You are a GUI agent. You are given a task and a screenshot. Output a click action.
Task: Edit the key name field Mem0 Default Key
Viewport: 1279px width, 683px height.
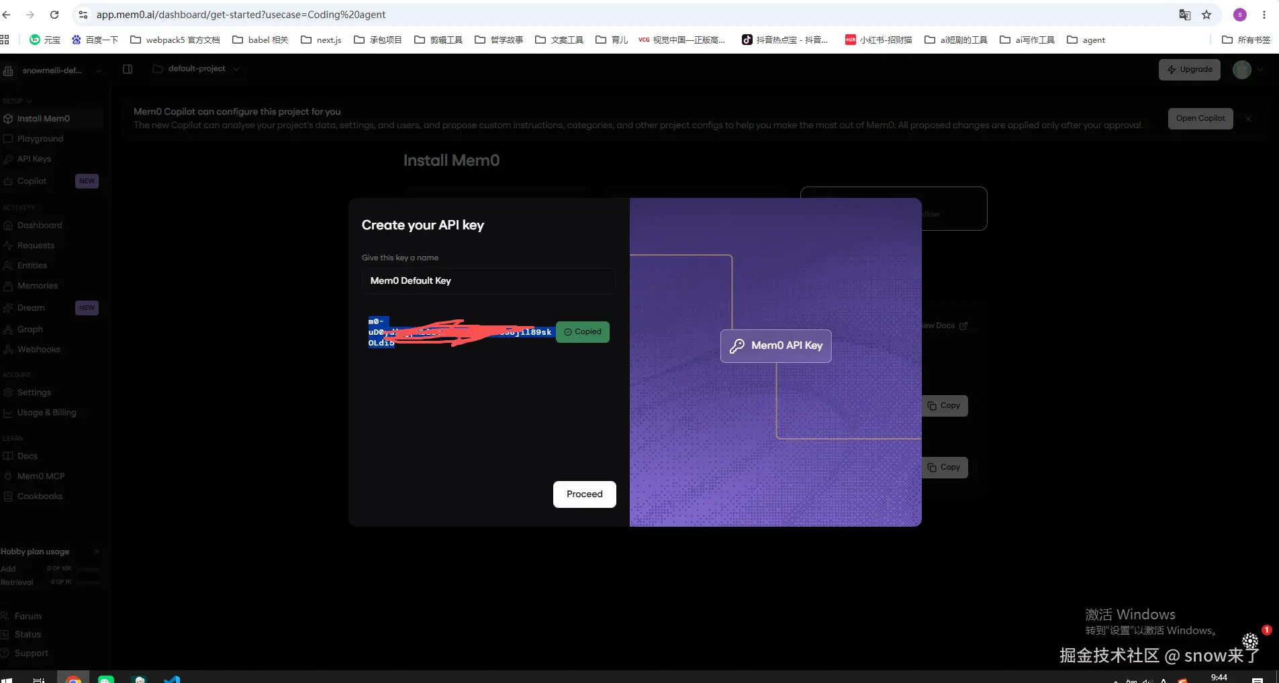(x=488, y=280)
